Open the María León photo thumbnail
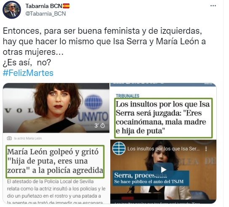The width and height of the screenshot is (229, 207). tap(56, 108)
